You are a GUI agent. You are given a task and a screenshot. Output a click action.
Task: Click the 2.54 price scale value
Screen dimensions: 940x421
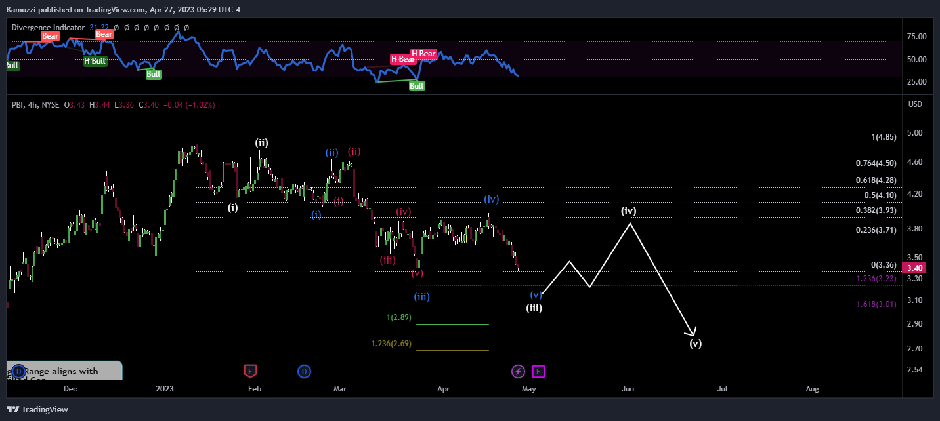click(x=914, y=370)
